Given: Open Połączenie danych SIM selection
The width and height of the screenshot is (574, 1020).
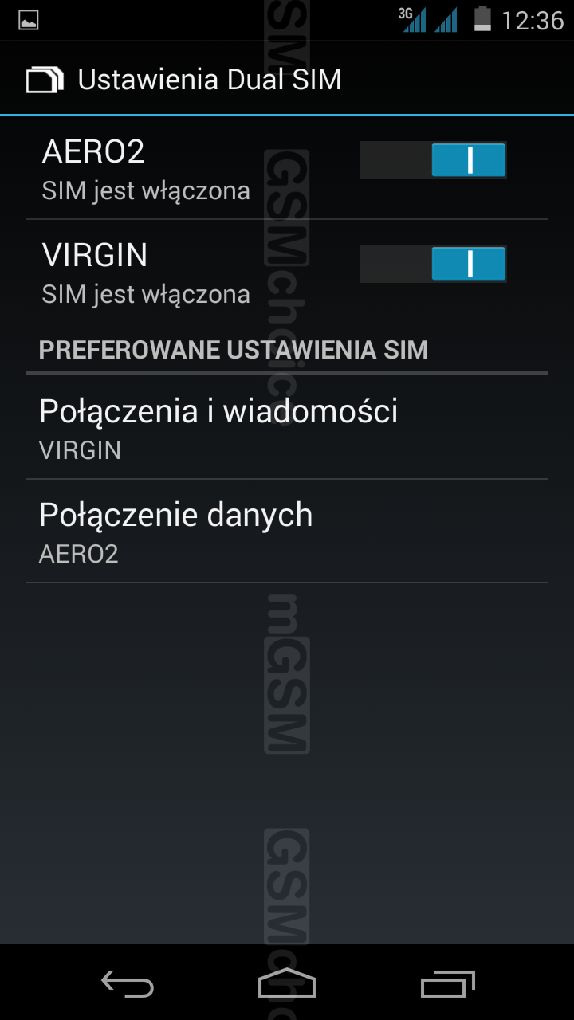Looking at the screenshot, I should pyautogui.click(x=287, y=532).
